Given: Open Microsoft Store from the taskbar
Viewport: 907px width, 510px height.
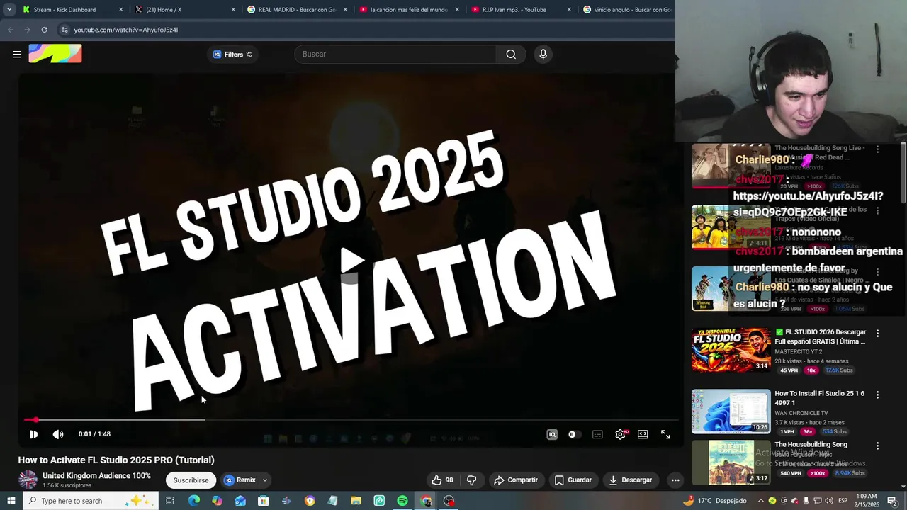Looking at the screenshot, I should click(x=263, y=501).
